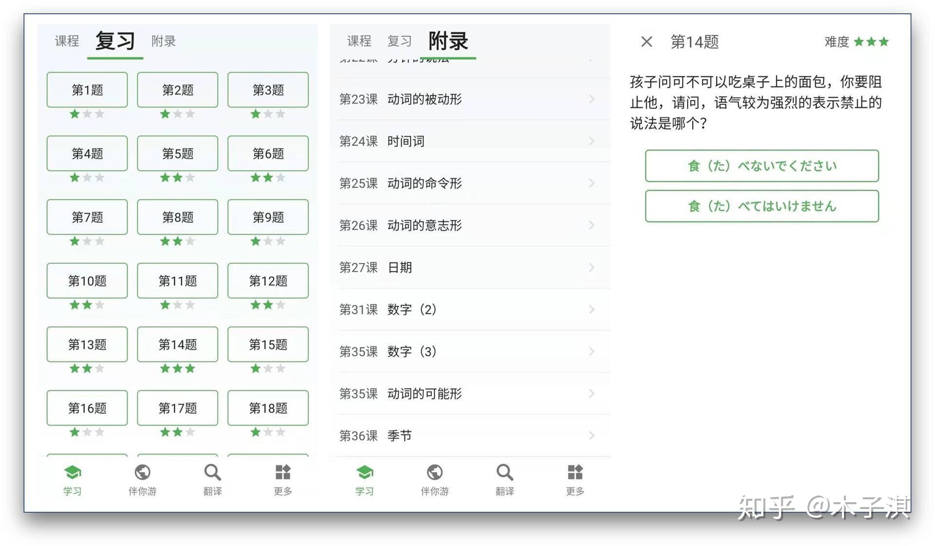
Task: Open 更多 grid icon in left panel
Action: coord(282,472)
